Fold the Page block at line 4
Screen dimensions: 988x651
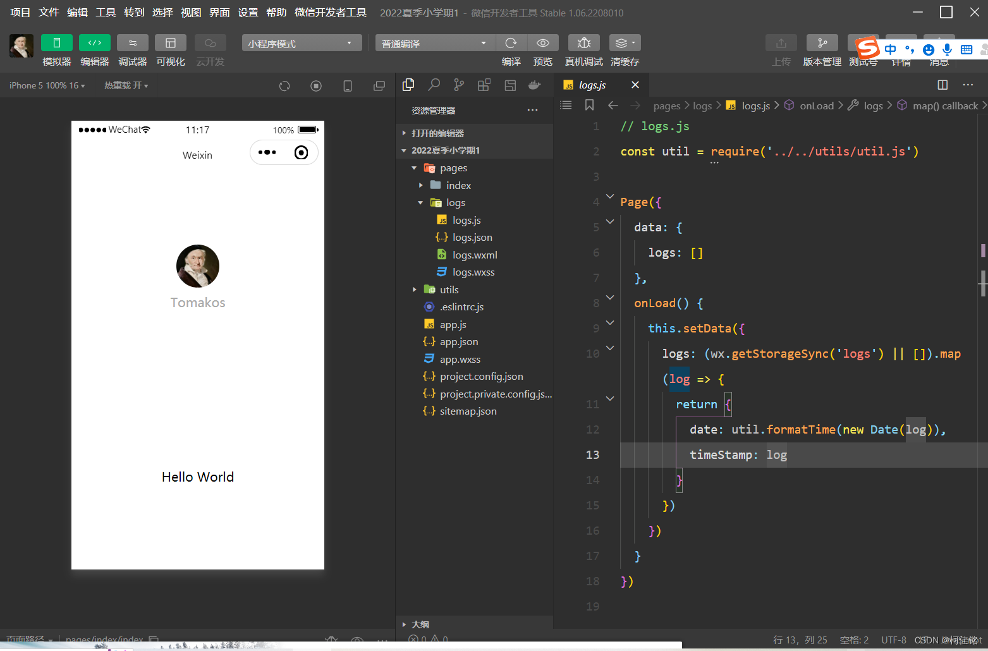(x=610, y=197)
